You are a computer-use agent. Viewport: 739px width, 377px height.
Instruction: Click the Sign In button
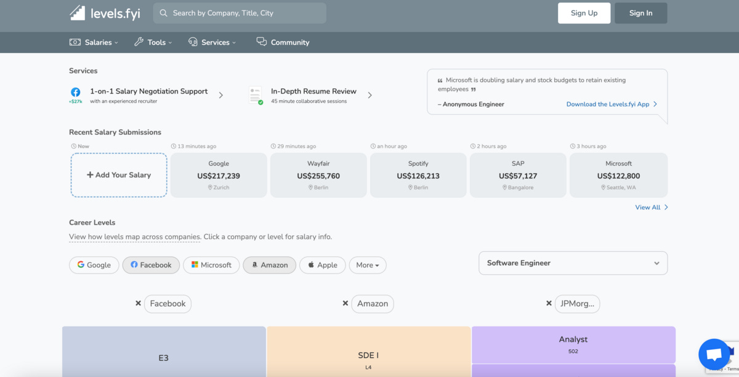point(640,13)
